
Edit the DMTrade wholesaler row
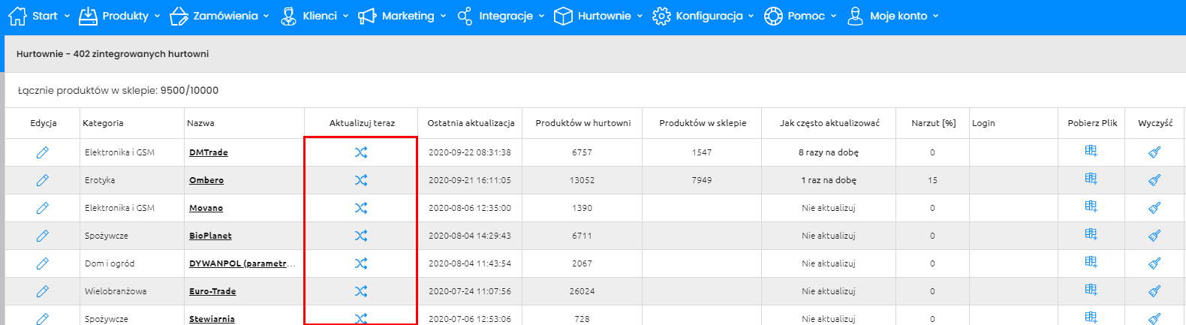(43, 152)
